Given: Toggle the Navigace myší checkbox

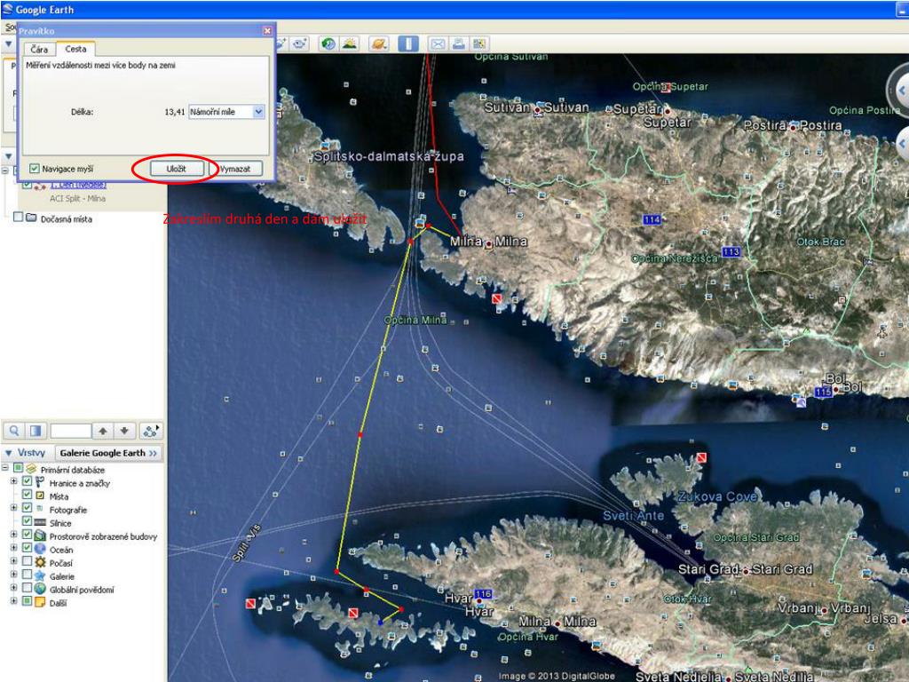Looking at the screenshot, I should coord(35,169).
